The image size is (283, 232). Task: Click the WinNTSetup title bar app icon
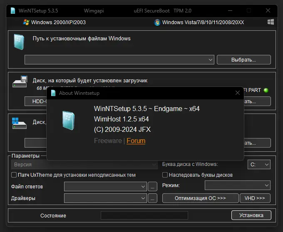[13, 11]
